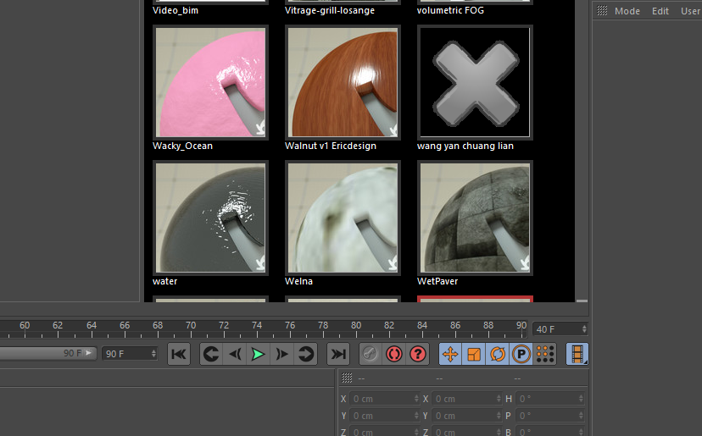Click the material browser scrollbar handle

tap(582, 301)
